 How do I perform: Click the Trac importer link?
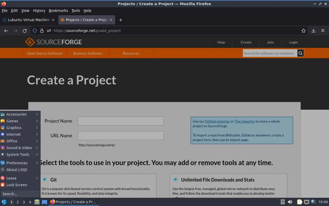coord(245,121)
